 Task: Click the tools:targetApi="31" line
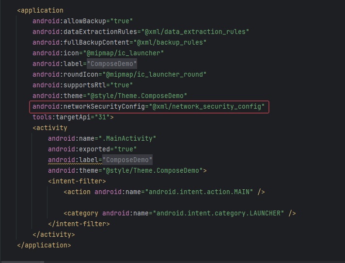pyautogui.click(x=73, y=117)
